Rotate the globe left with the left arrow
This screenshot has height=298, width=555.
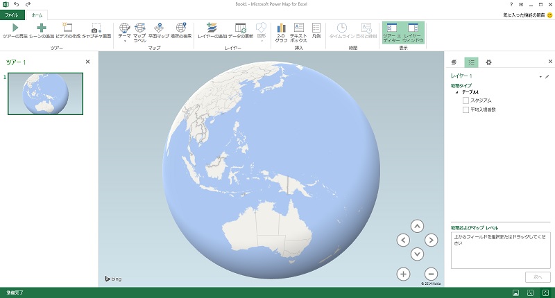pyautogui.click(x=403, y=240)
